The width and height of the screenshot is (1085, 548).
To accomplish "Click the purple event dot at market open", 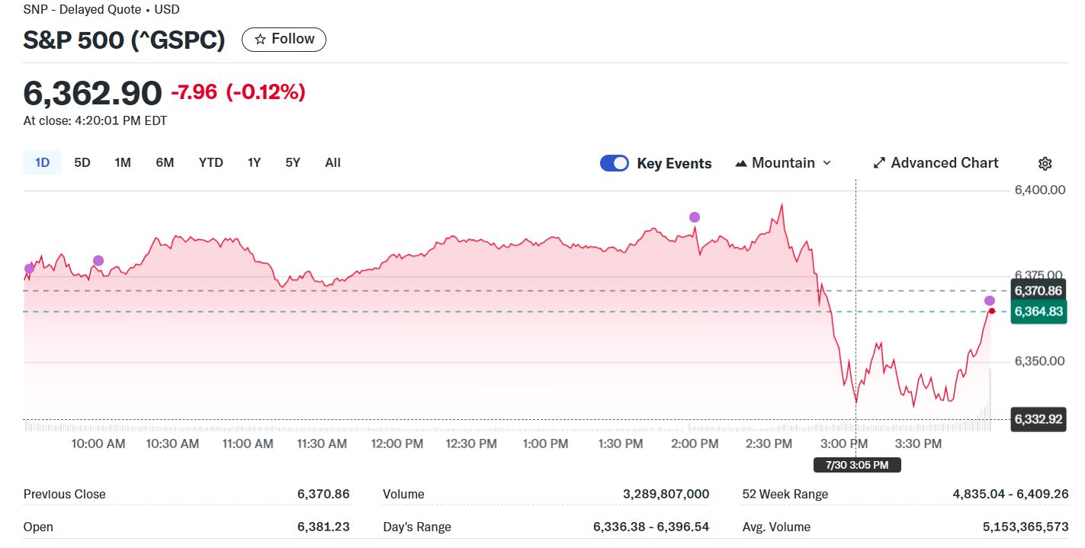I will pos(30,268).
